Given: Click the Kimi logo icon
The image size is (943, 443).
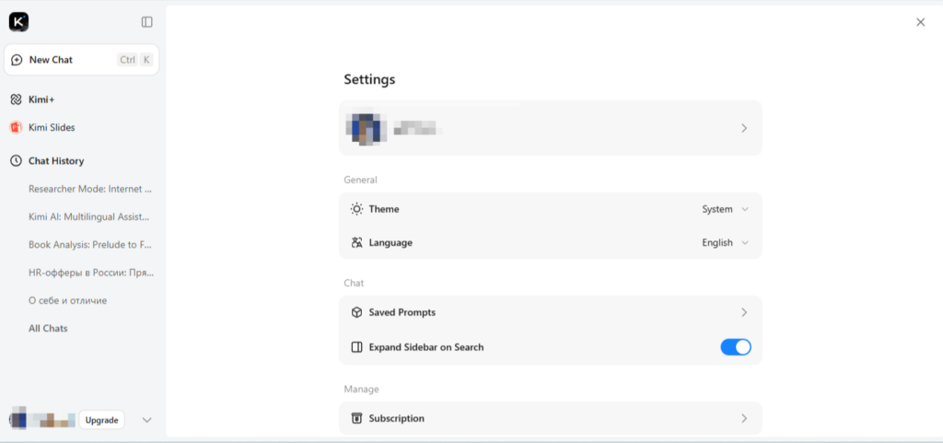Looking at the screenshot, I should coord(18,22).
